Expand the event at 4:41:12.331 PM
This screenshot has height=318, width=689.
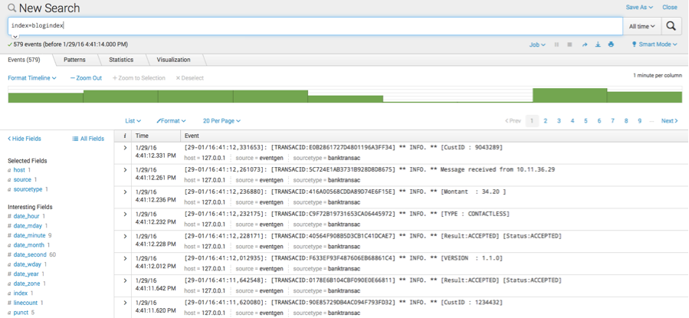[125, 148]
